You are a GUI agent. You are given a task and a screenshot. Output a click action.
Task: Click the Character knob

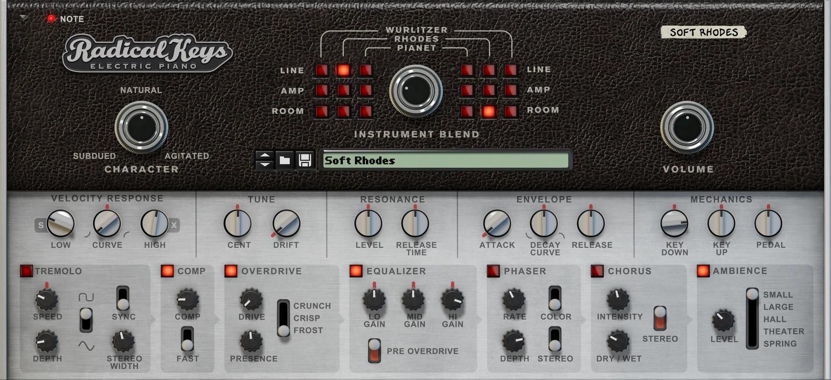[141, 127]
